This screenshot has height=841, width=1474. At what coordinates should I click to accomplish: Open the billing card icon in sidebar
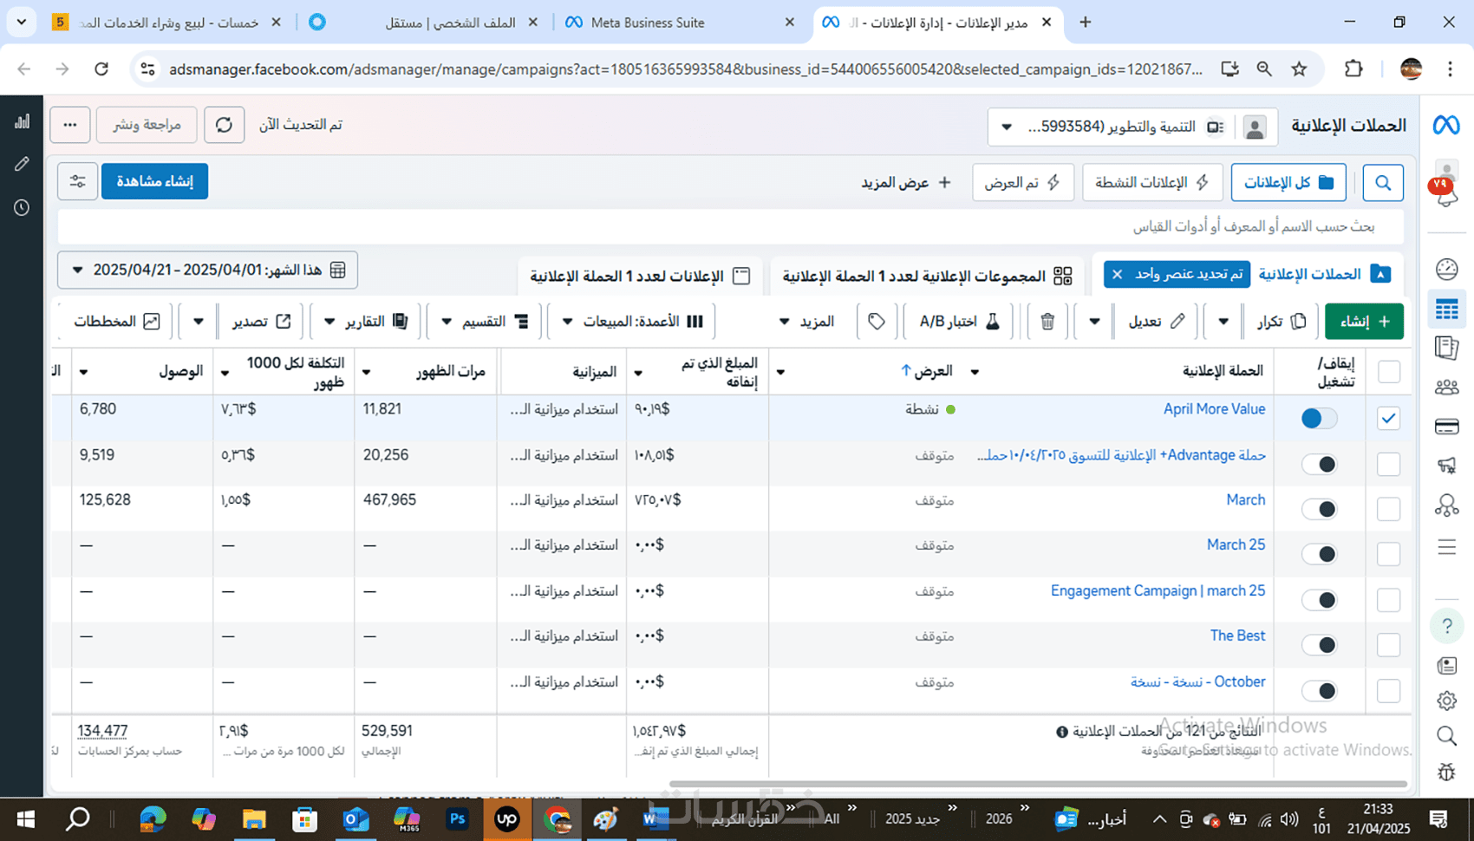1446,427
